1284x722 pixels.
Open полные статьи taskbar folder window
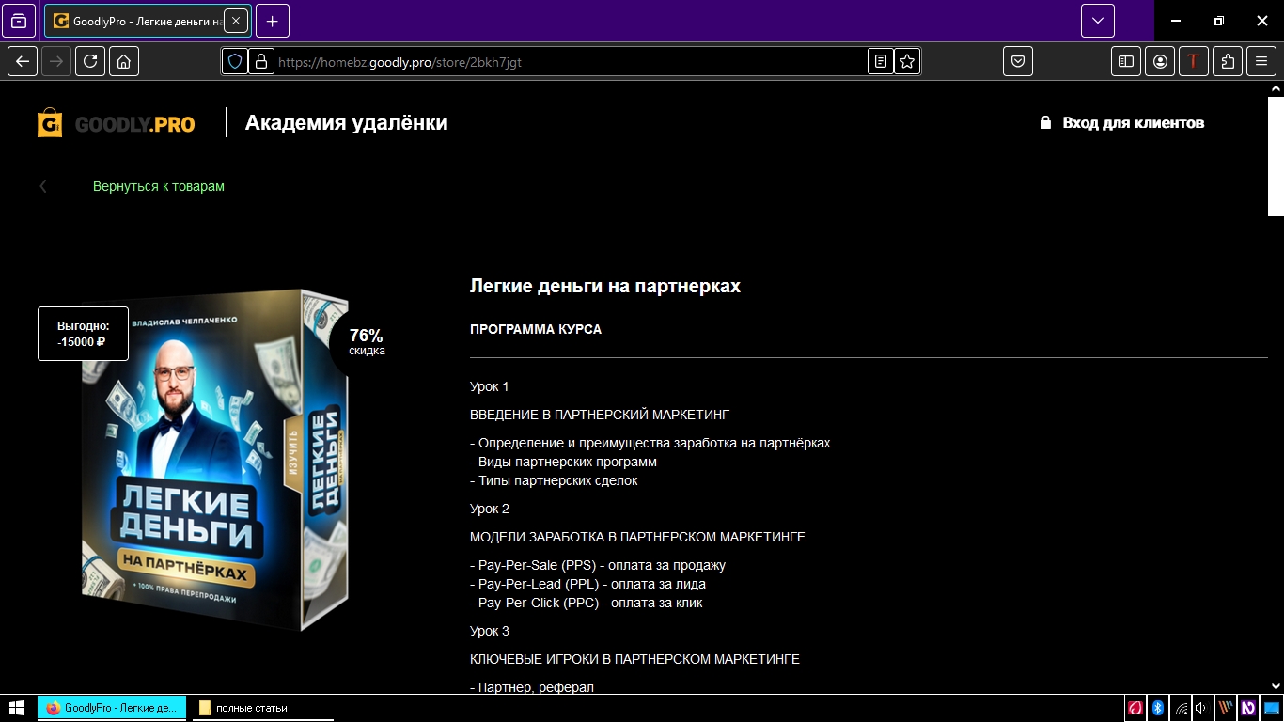tap(263, 708)
